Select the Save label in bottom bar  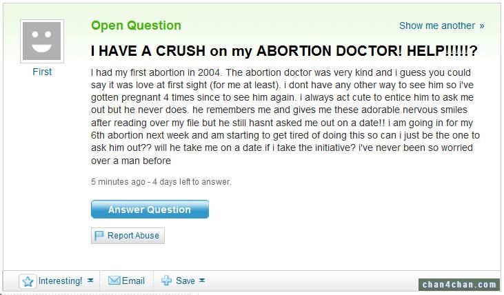pyautogui.click(x=185, y=281)
